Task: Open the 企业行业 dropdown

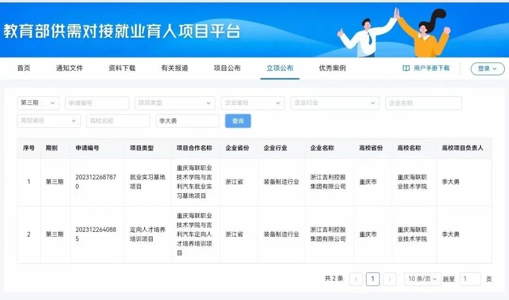Action: pyautogui.click(x=335, y=103)
